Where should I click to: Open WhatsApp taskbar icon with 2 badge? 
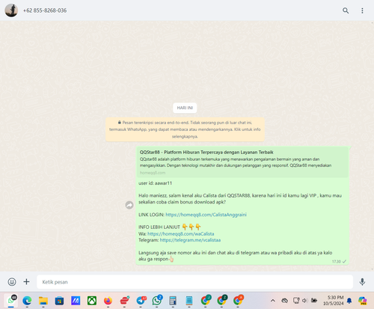coord(157,300)
